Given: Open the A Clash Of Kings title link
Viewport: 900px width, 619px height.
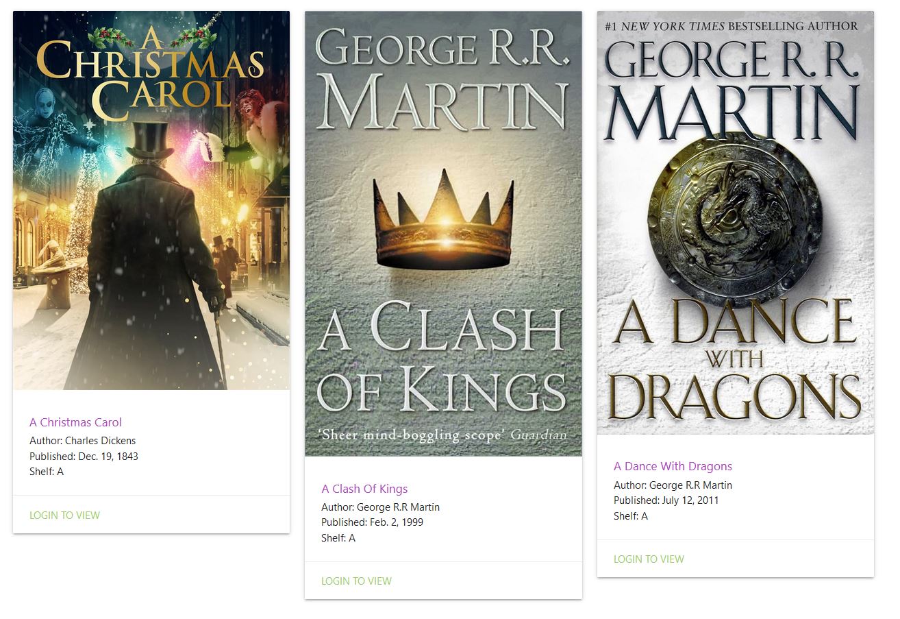Looking at the screenshot, I should pyautogui.click(x=364, y=489).
